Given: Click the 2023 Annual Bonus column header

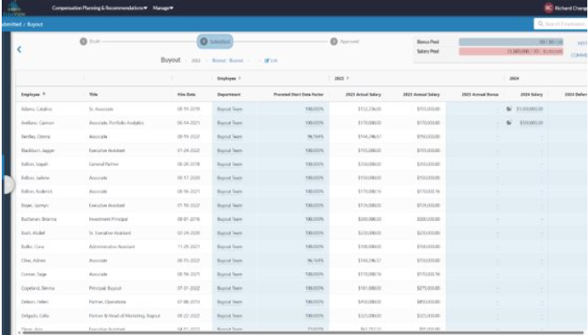Looking at the screenshot, I should pos(480,94).
